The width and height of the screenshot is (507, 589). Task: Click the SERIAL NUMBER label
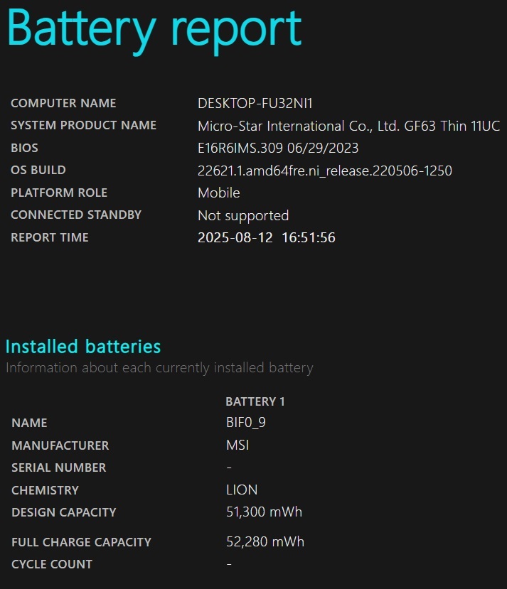(58, 468)
